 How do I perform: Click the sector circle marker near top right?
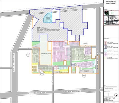click(x=85, y=44)
